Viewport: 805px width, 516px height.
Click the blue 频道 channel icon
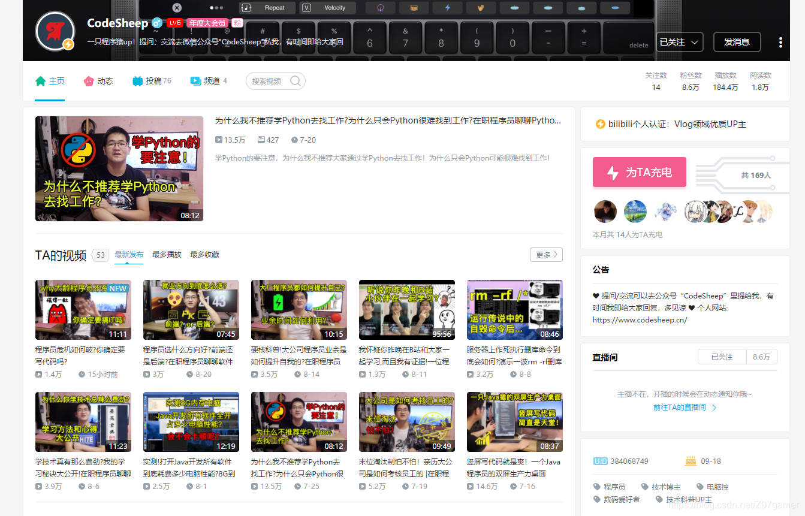[194, 80]
